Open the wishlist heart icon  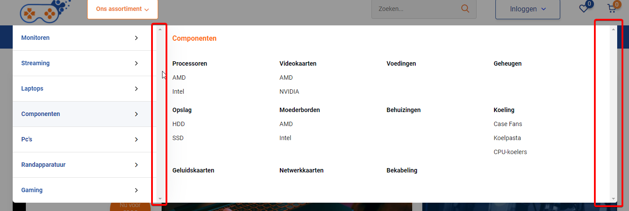(583, 9)
